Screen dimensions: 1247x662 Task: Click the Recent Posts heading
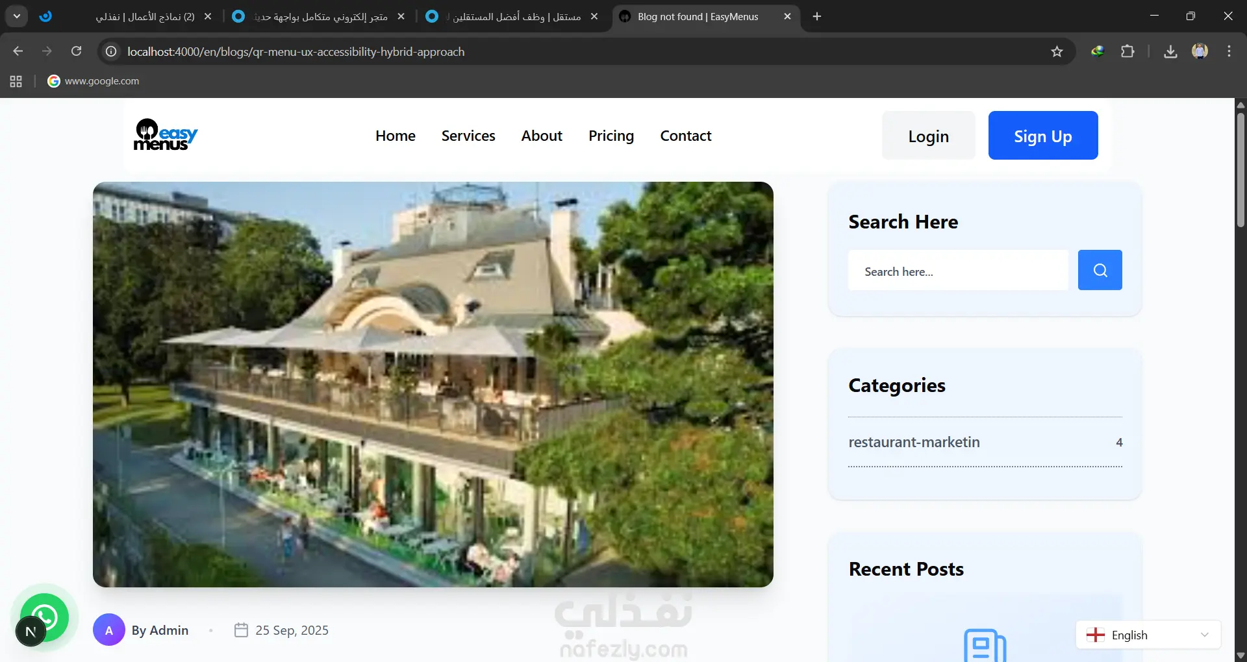[906, 569]
